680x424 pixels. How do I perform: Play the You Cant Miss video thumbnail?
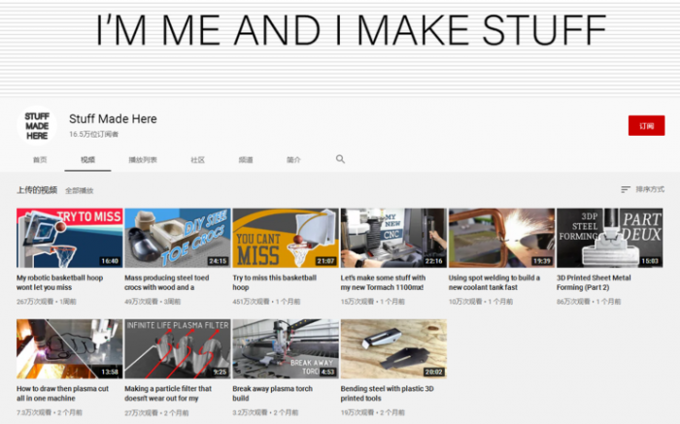point(285,238)
